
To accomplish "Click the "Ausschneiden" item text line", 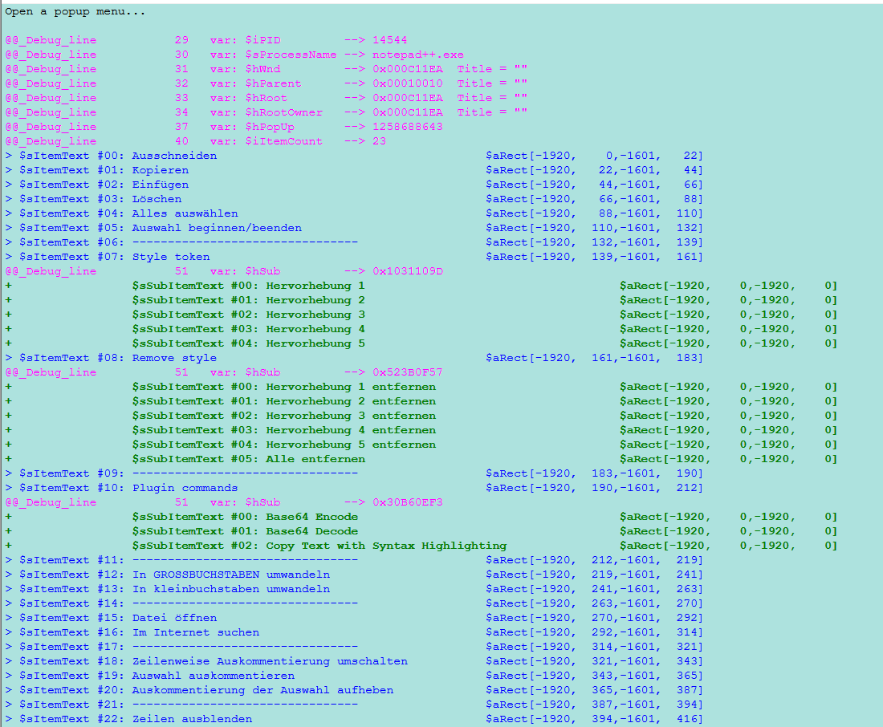I will 174,156.
